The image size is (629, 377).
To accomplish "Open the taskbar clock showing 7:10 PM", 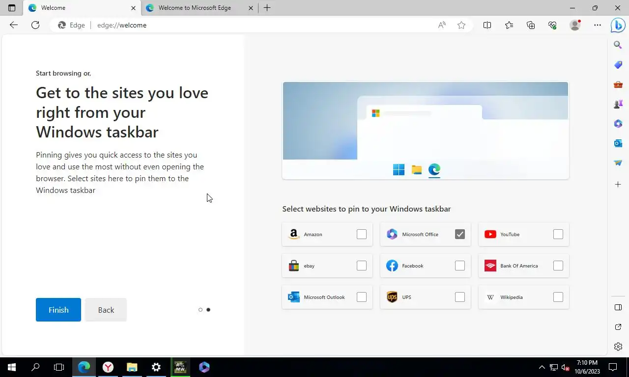I will (x=588, y=367).
